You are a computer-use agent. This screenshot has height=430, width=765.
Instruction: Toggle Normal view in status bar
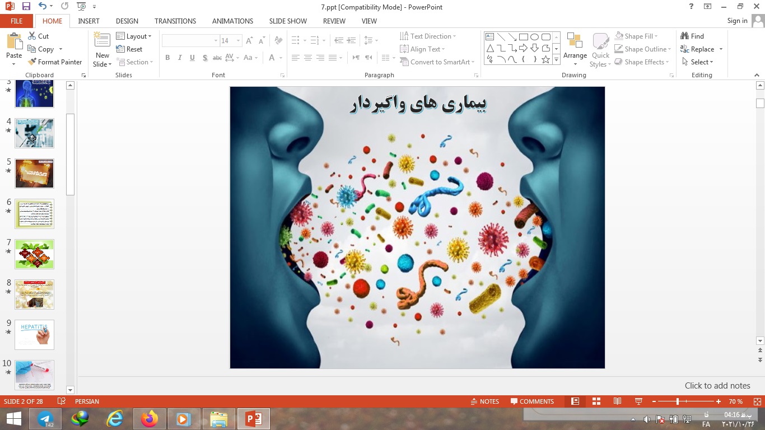click(575, 401)
